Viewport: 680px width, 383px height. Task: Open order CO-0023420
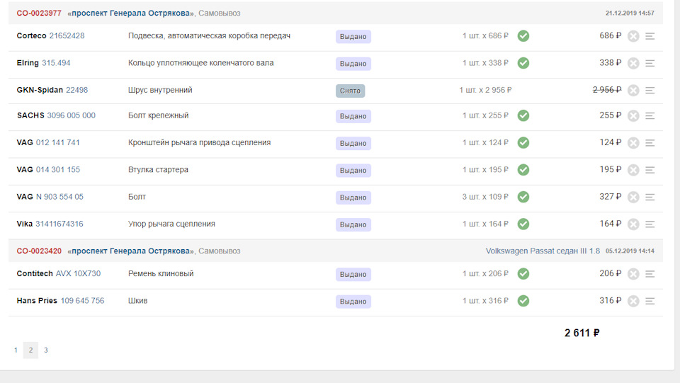click(39, 251)
